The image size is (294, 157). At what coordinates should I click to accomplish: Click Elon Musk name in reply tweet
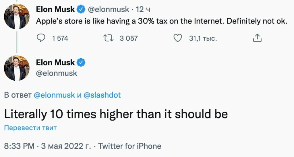tap(55, 62)
